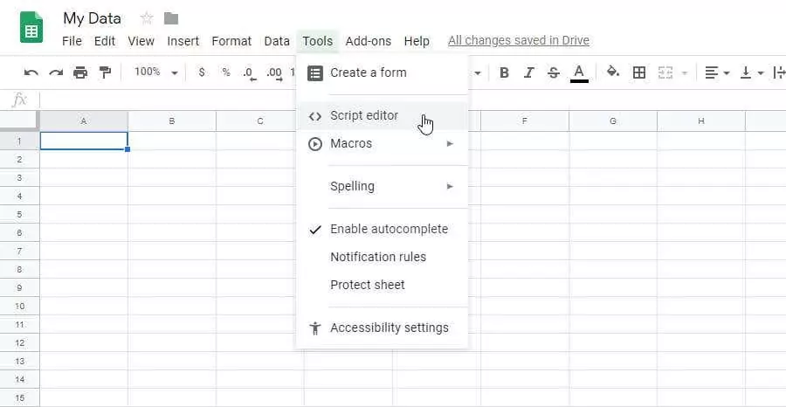Open the Add-ons menu
This screenshot has height=407, width=786.
(x=369, y=41)
